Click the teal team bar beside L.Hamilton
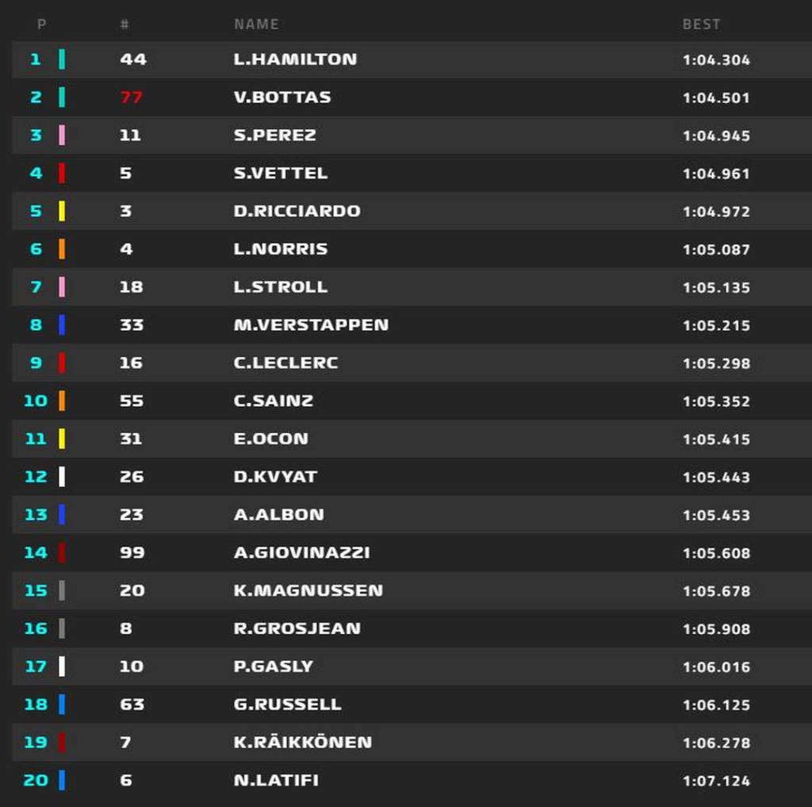812x807 pixels. (62, 60)
